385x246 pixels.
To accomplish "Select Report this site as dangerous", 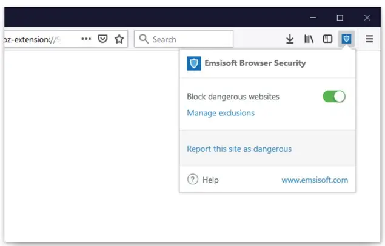I will pyautogui.click(x=239, y=149).
